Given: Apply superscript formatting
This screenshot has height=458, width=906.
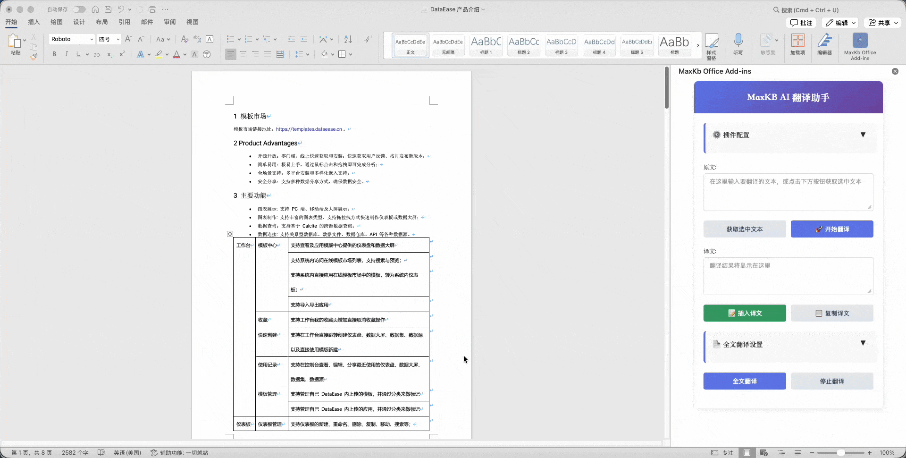Looking at the screenshot, I should tap(122, 54).
